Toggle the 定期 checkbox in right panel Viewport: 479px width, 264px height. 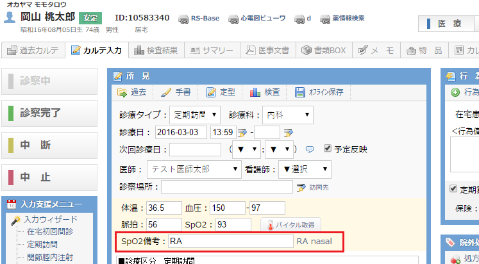point(453,188)
